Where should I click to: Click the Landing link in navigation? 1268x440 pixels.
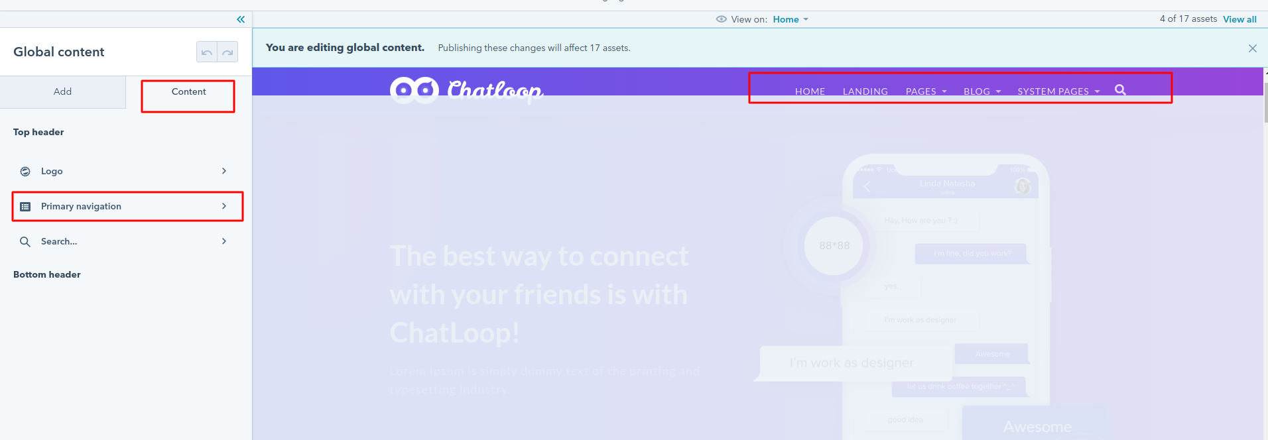(x=865, y=91)
